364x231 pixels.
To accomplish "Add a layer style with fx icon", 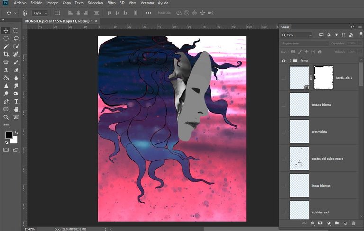I will [x=312, y=223].
